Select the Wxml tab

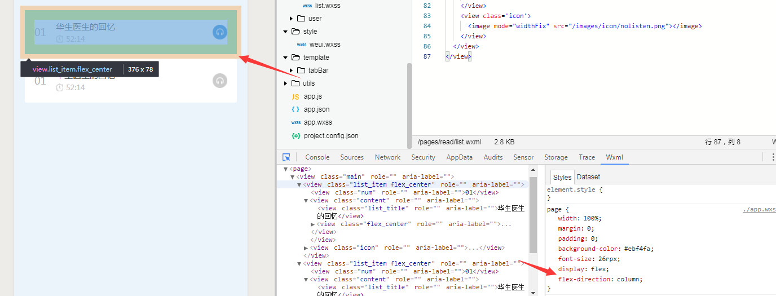click(615, 157)
